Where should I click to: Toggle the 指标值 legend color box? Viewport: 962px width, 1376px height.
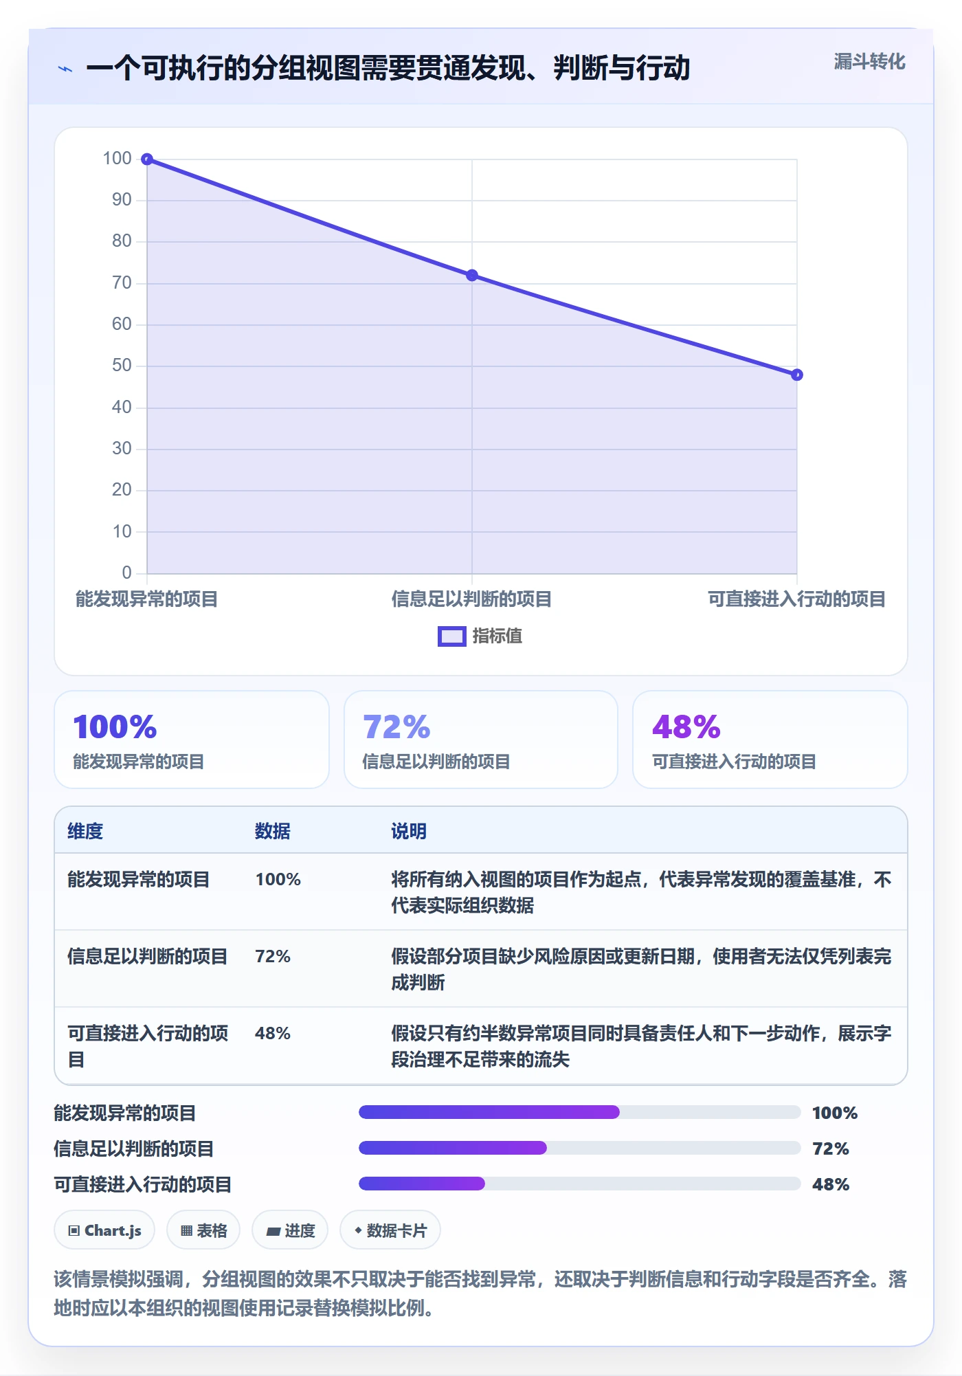pos(452,636)
